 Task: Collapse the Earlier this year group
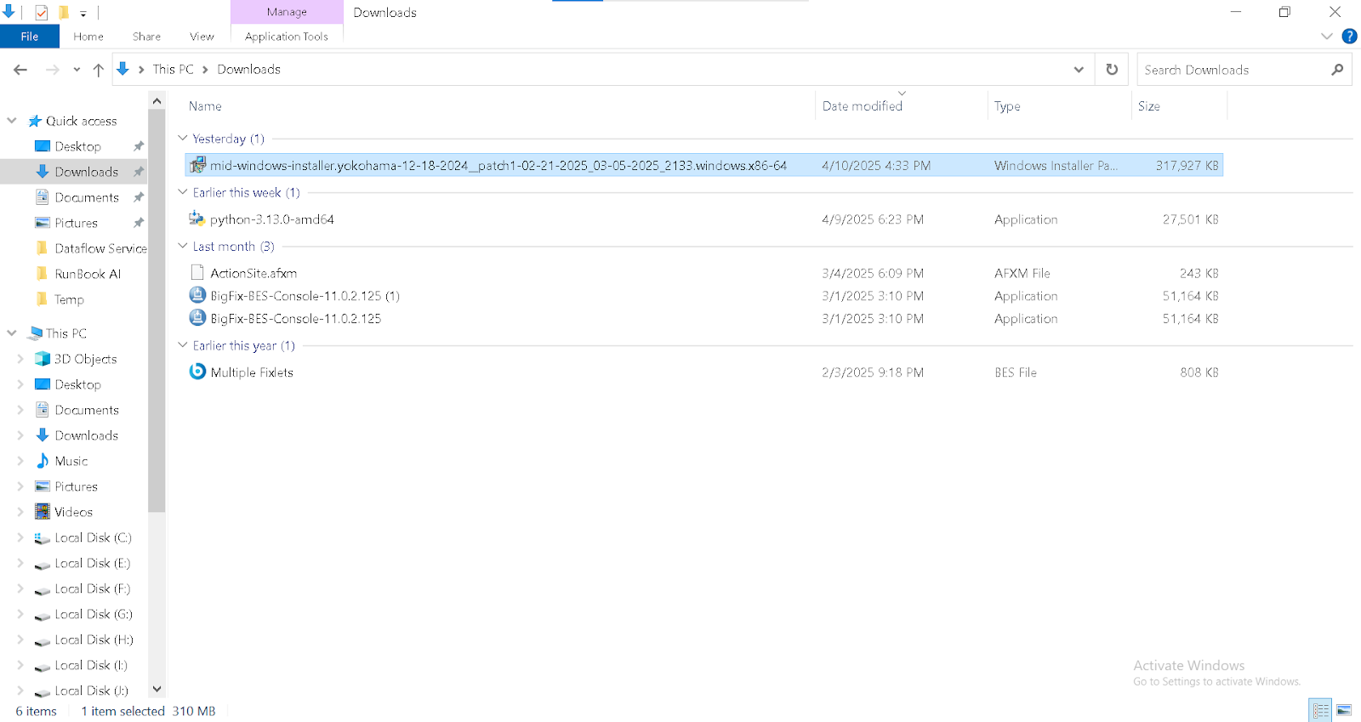tap(183, 345)
